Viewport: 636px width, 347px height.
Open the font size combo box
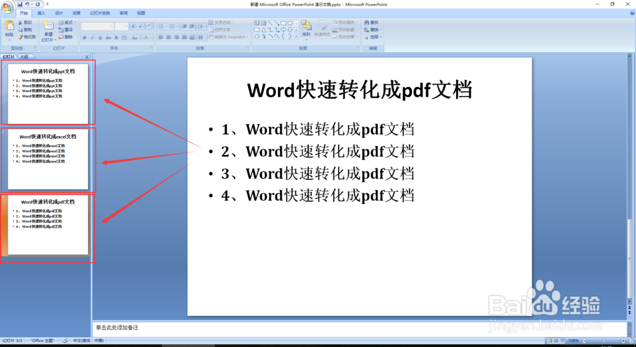[121, 27]
